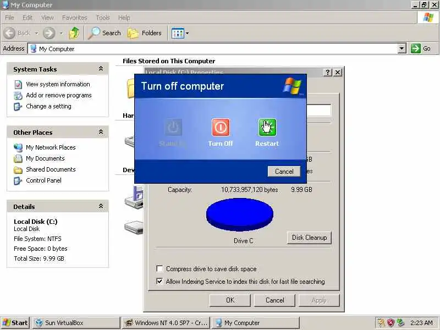
Task: Toggle Compress drive to save disk space
Action: (x=159, y=269)
